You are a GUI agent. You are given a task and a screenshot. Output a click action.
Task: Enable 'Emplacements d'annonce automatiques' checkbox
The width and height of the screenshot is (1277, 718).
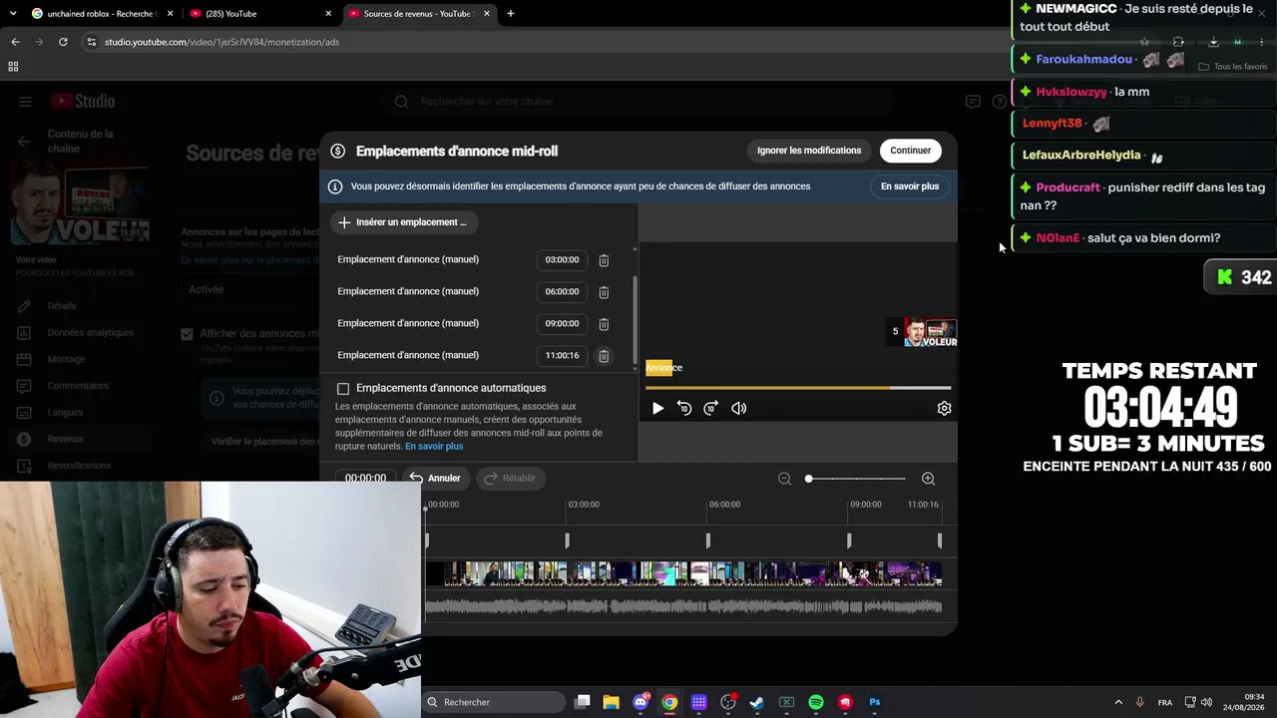point(343,388)
